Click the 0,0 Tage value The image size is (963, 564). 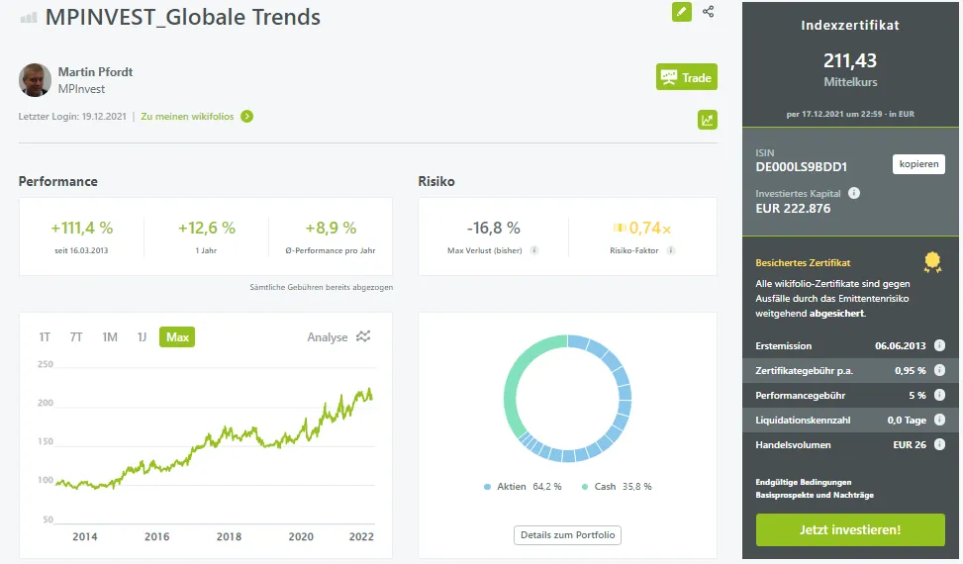click(x=907, y=420)
